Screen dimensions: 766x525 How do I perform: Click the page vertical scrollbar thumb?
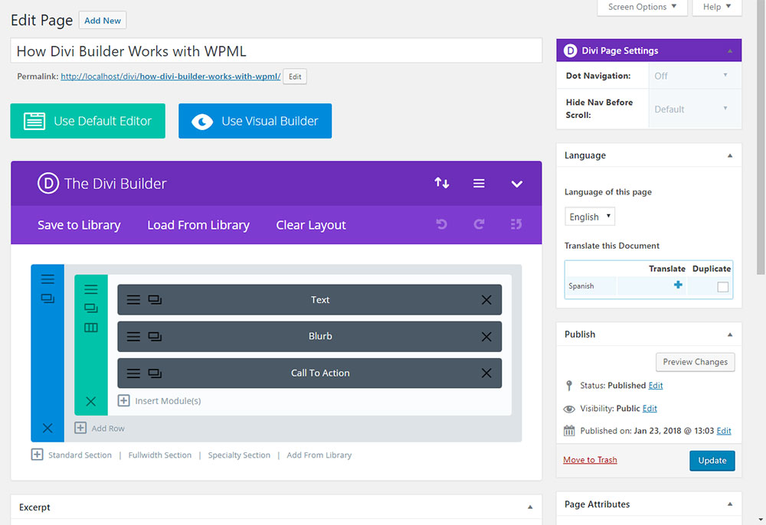[761, 138]
